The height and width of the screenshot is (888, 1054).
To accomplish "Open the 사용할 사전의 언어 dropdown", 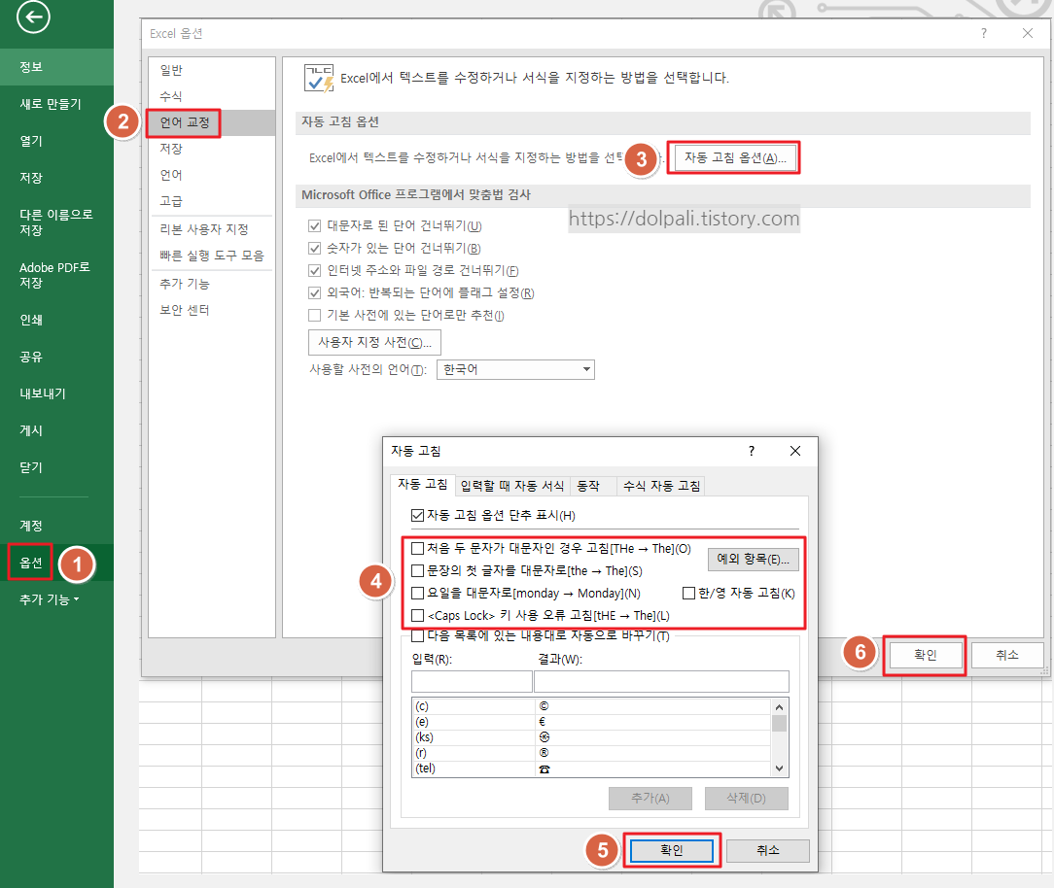I will tap(586, 369).
